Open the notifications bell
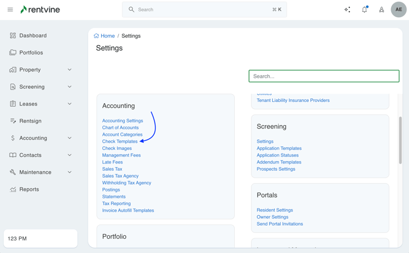 click(364, 9)
